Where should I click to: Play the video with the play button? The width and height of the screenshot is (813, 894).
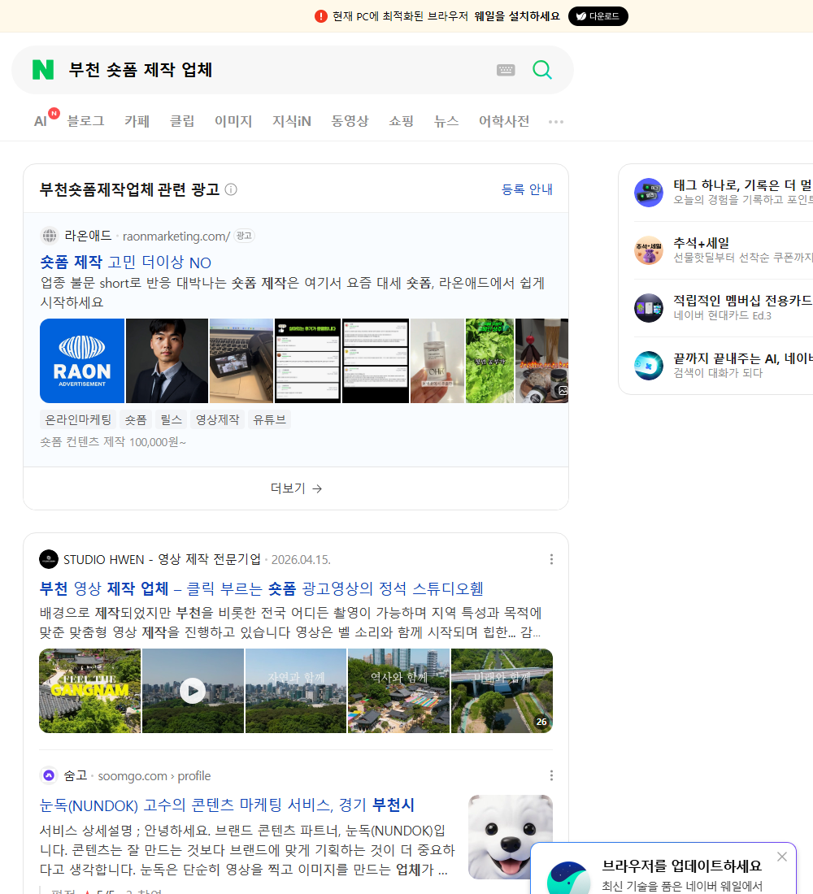click(x=193, y=691)
